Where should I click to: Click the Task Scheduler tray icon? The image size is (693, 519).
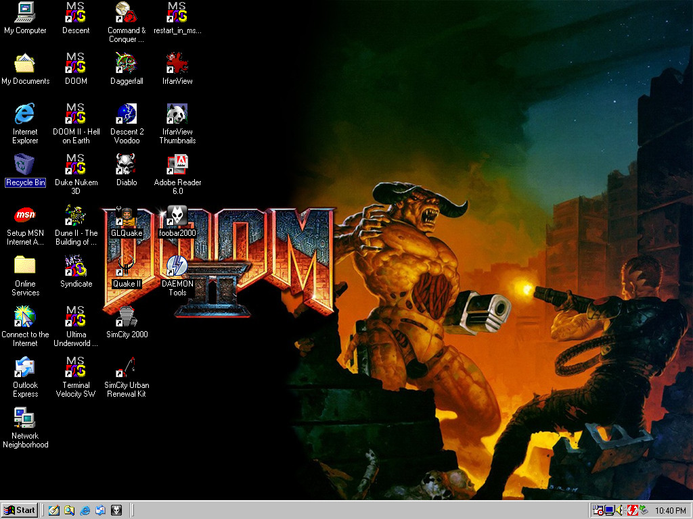[x=598, y=510]
